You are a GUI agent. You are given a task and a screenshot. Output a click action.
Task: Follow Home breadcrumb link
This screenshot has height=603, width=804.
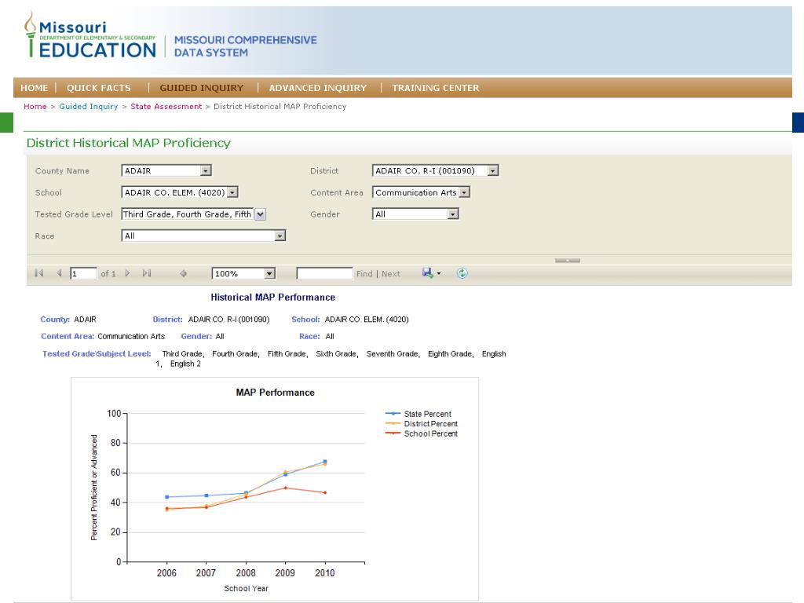35,106
